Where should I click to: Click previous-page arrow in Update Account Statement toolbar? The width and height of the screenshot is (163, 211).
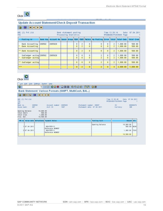[x=34, y=27]
